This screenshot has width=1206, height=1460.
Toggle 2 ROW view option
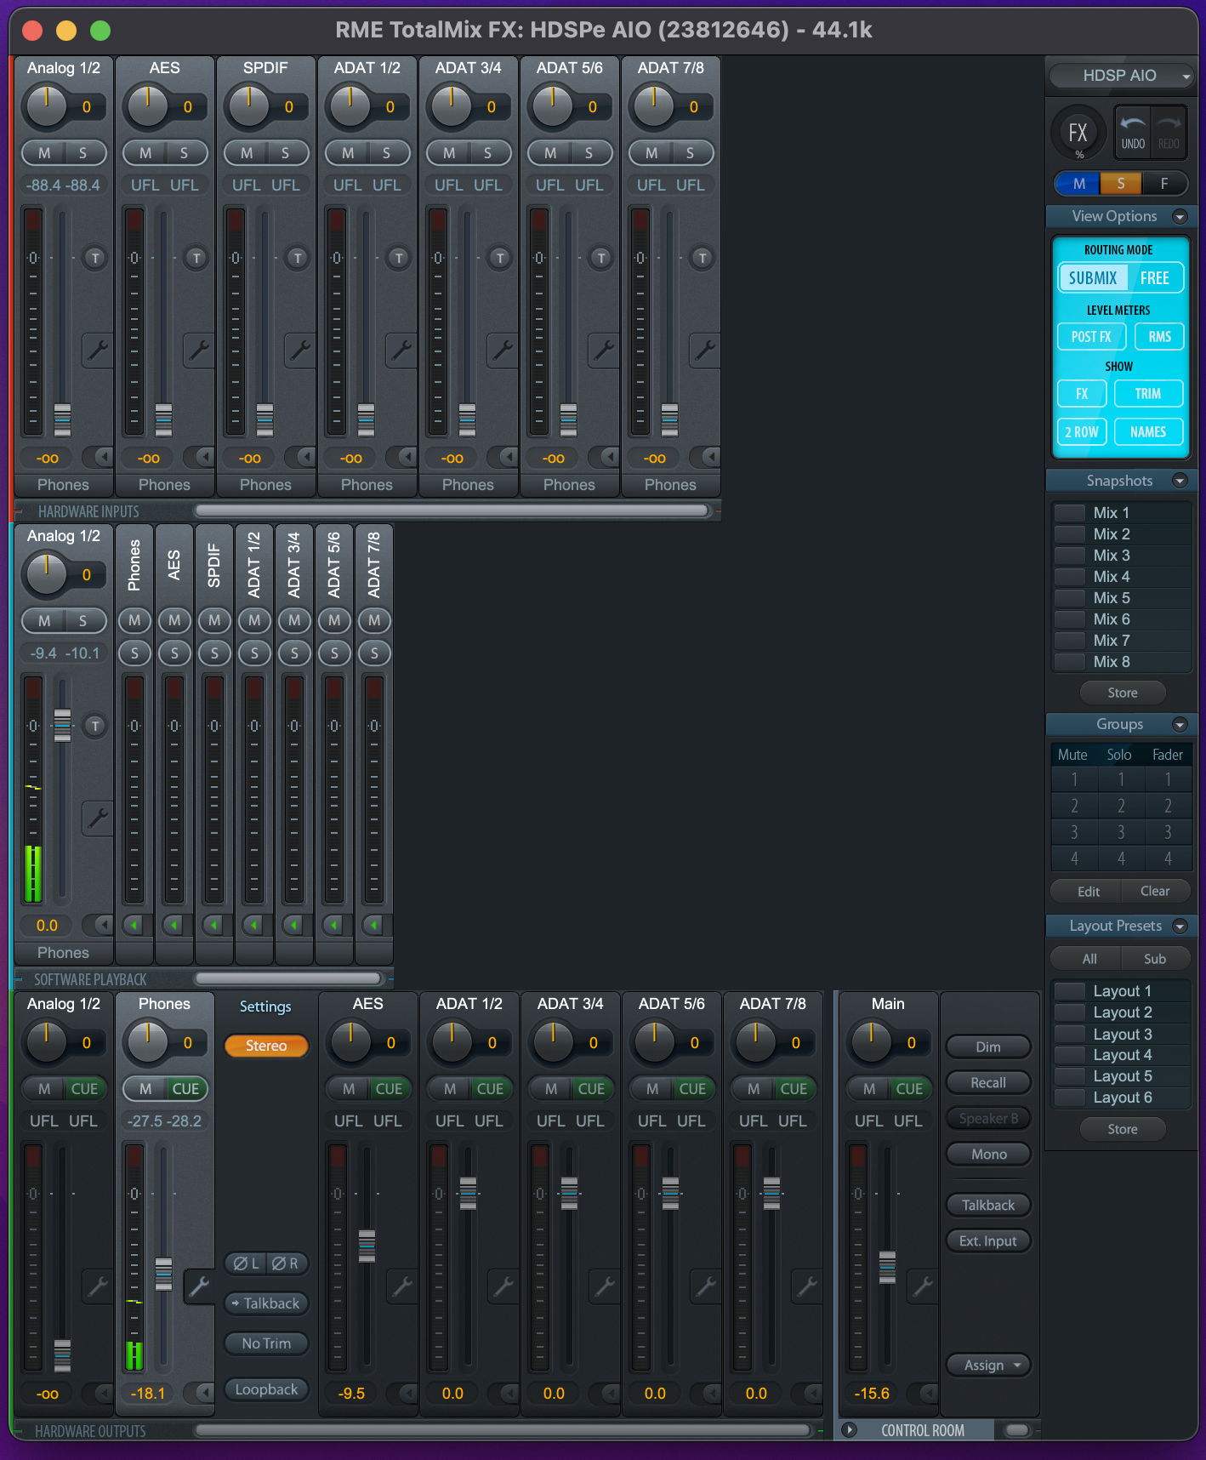click(1082, 431)
